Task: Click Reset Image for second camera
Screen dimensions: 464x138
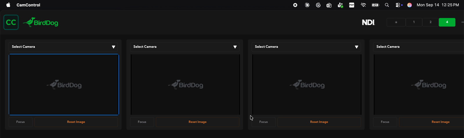Action: point(197,122)
